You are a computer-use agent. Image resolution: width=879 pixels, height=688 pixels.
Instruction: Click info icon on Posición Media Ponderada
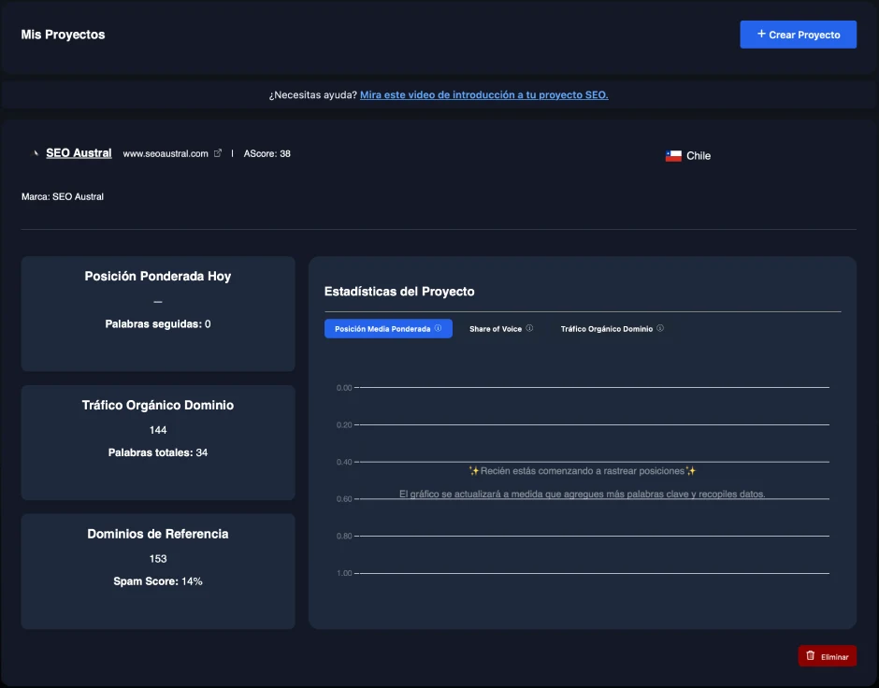(438, 328)
